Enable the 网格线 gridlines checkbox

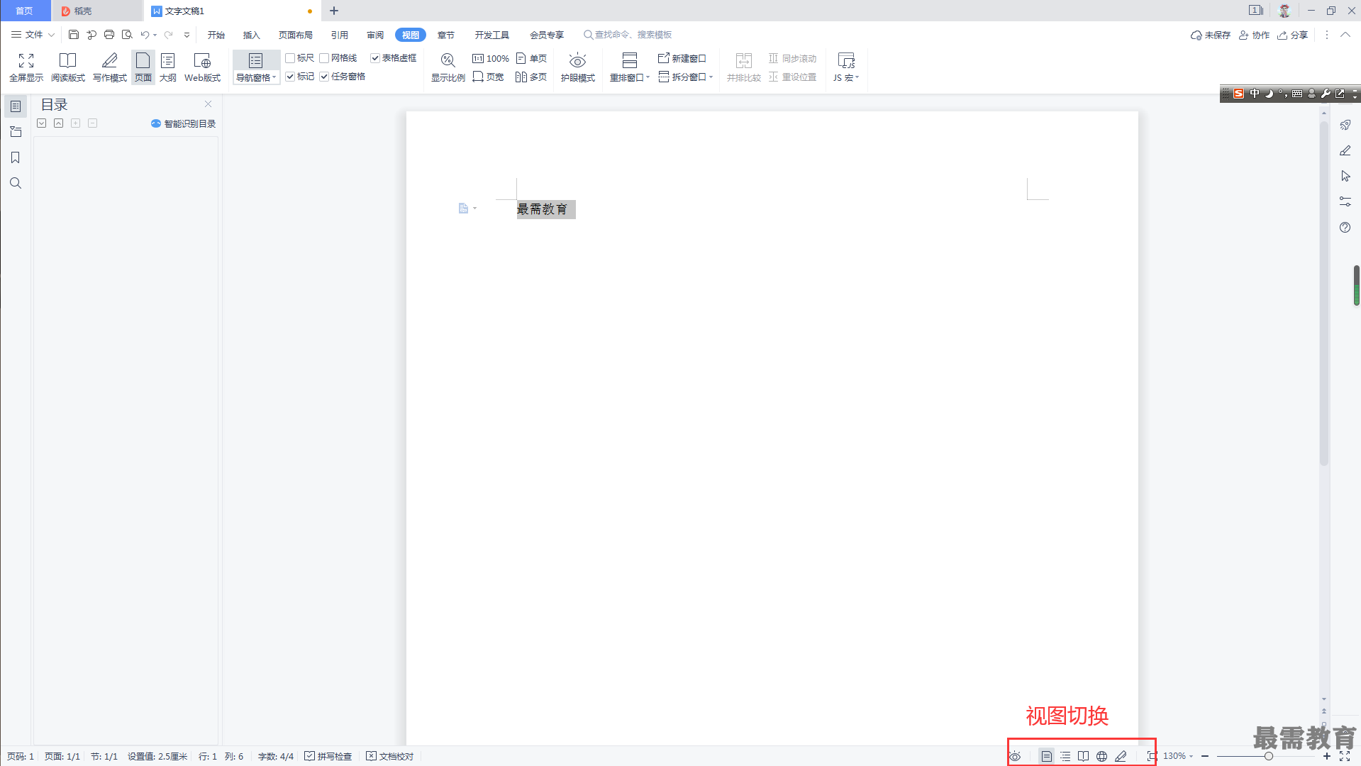(x=324, y=58)
